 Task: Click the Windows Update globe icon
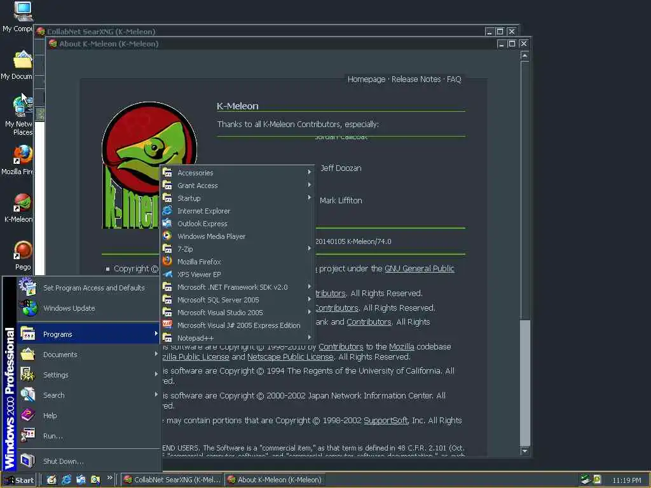point(28,308)
